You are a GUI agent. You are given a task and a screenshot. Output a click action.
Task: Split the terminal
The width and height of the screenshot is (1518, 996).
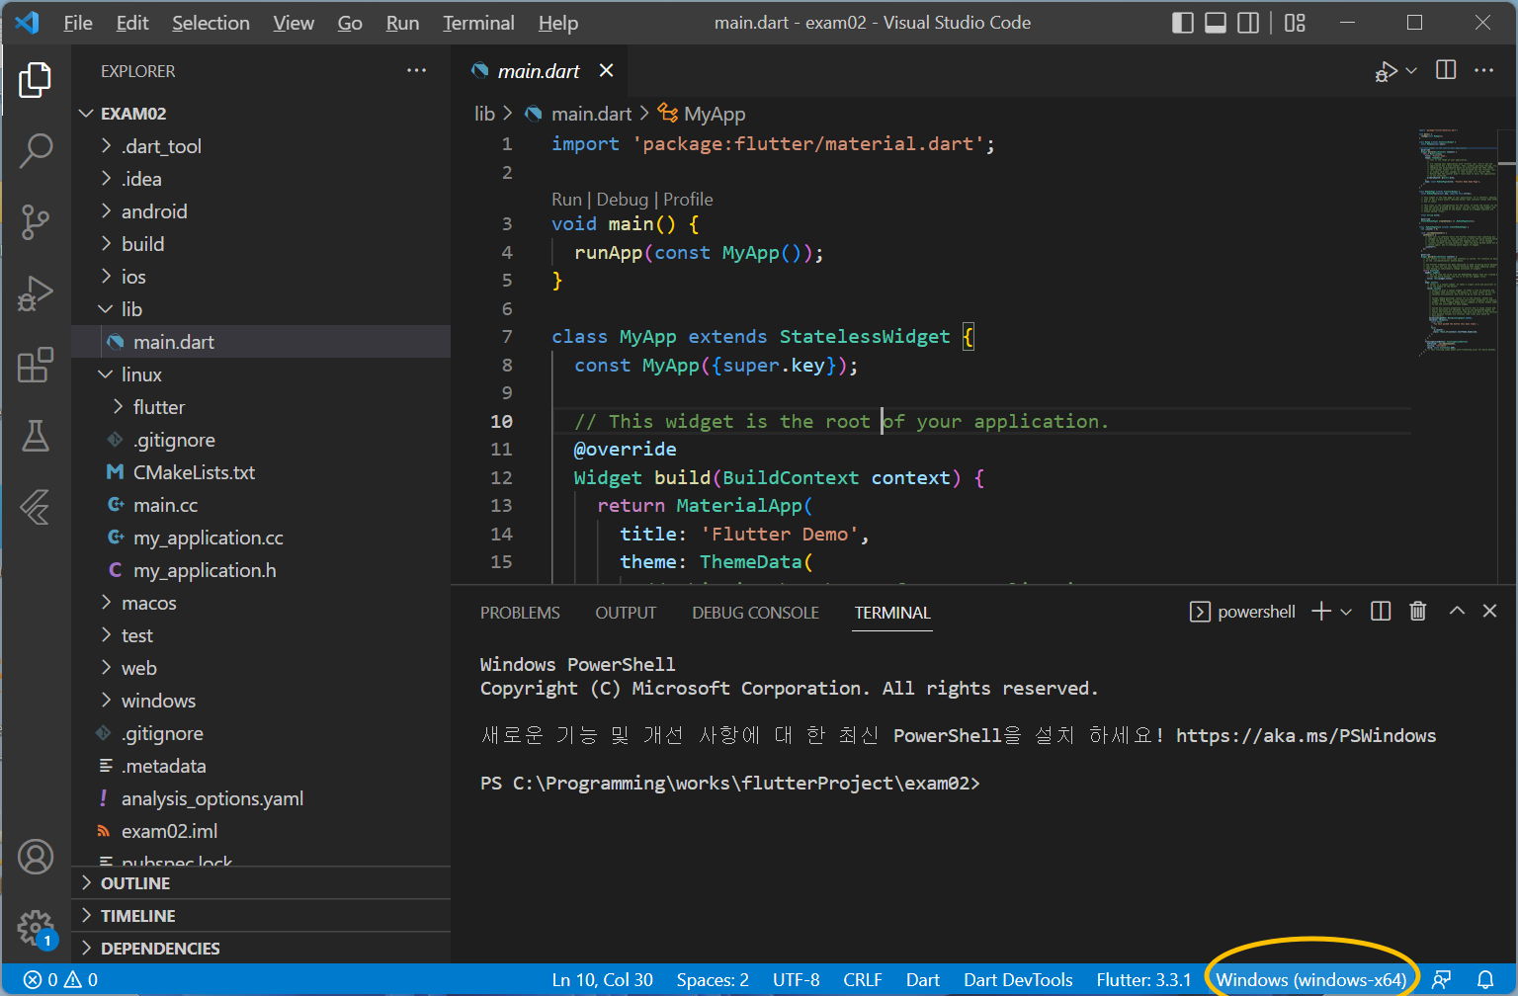[1381, 612]
